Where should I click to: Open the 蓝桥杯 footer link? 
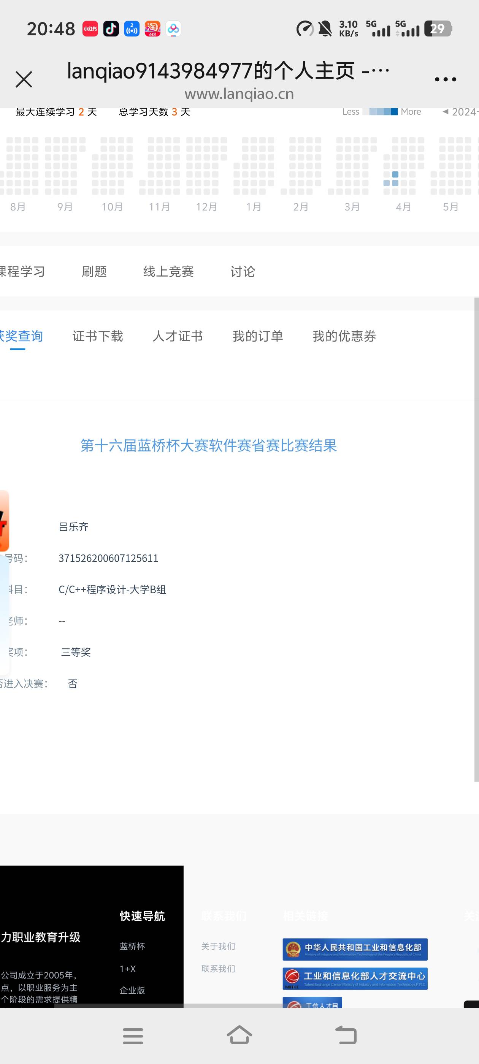tap(132, 946)
